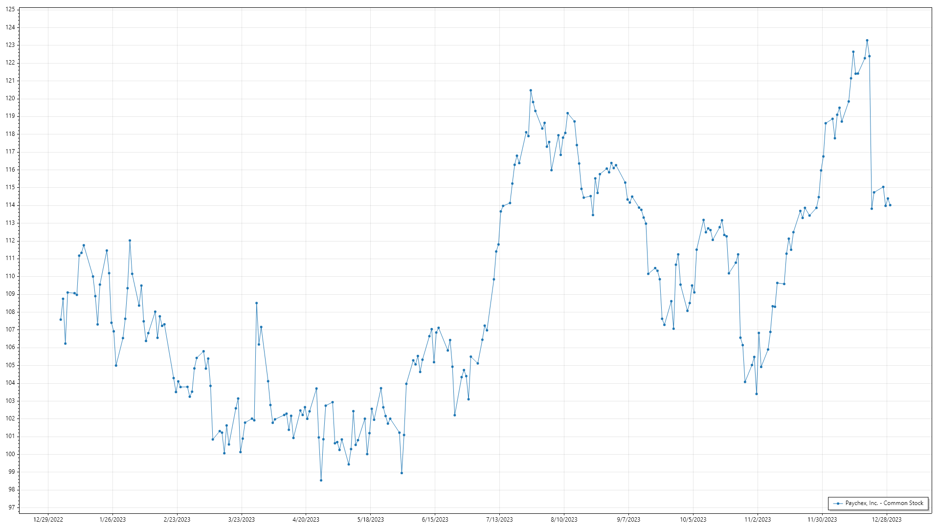Click the highest data point of the series
This screenshot has height=528, width=939.
click(867, 41)
